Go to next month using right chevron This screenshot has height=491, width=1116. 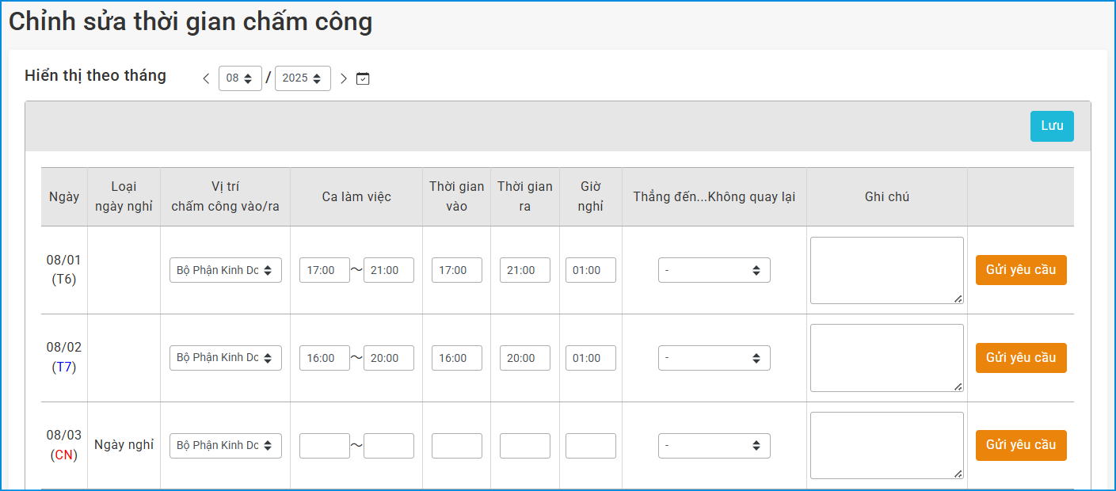[x=344, y=78]
